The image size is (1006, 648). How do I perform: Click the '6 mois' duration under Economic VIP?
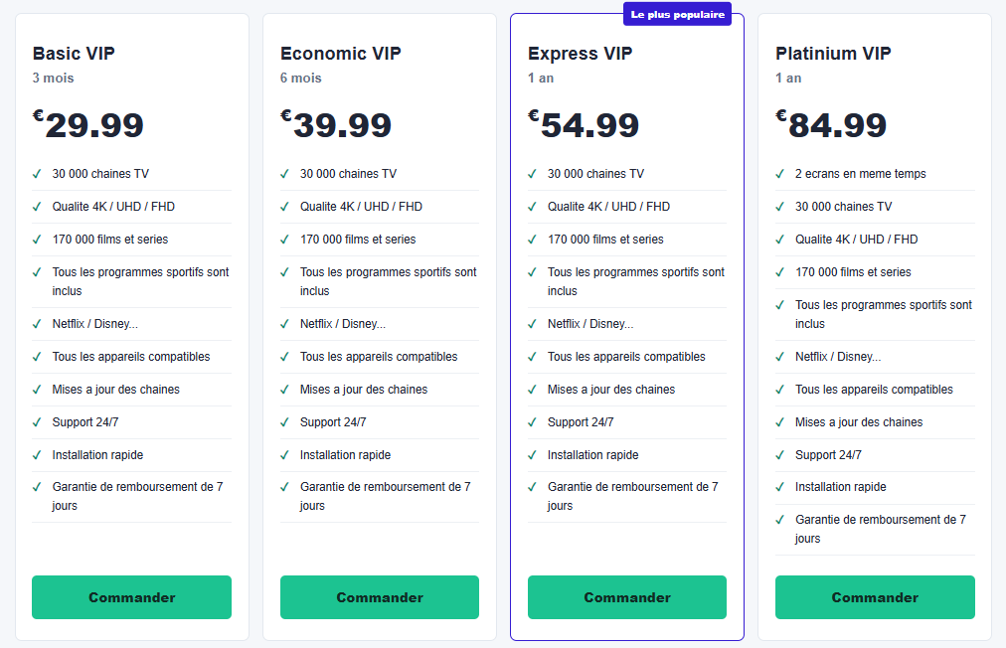tap(301, 78)
